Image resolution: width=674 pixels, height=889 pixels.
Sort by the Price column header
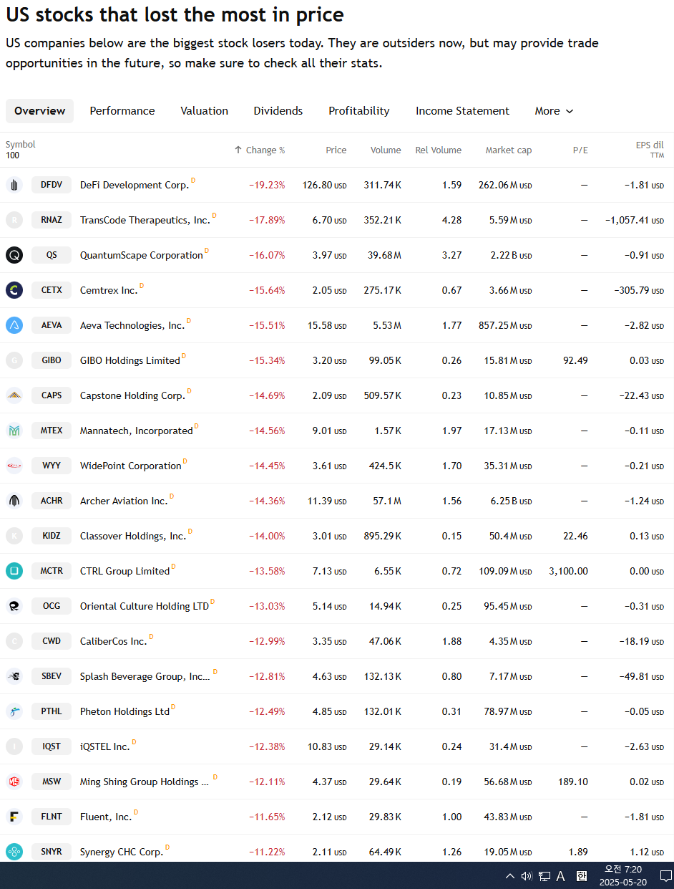click(336, 150)
